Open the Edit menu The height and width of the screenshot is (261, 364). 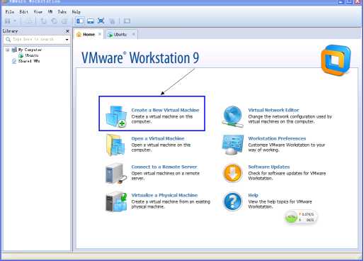pyautogui.click(x=24, y=12)
